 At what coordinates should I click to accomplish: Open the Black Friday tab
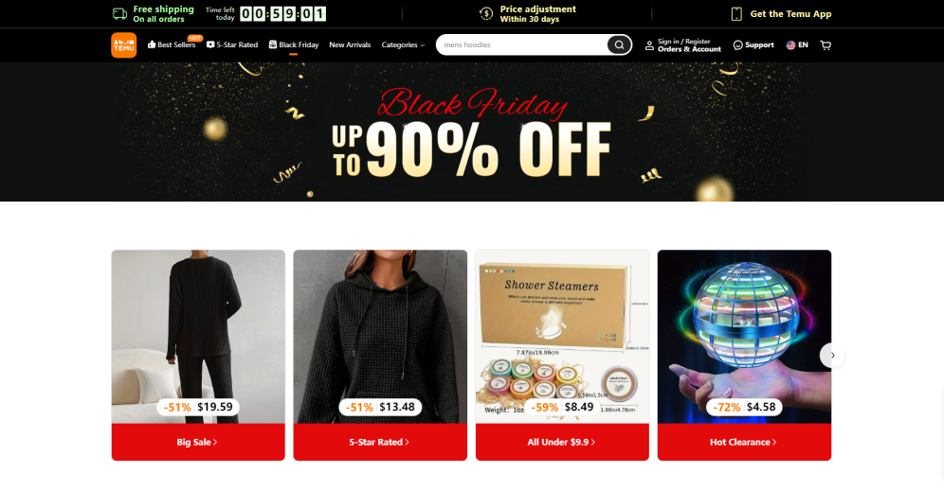point(294,45)
